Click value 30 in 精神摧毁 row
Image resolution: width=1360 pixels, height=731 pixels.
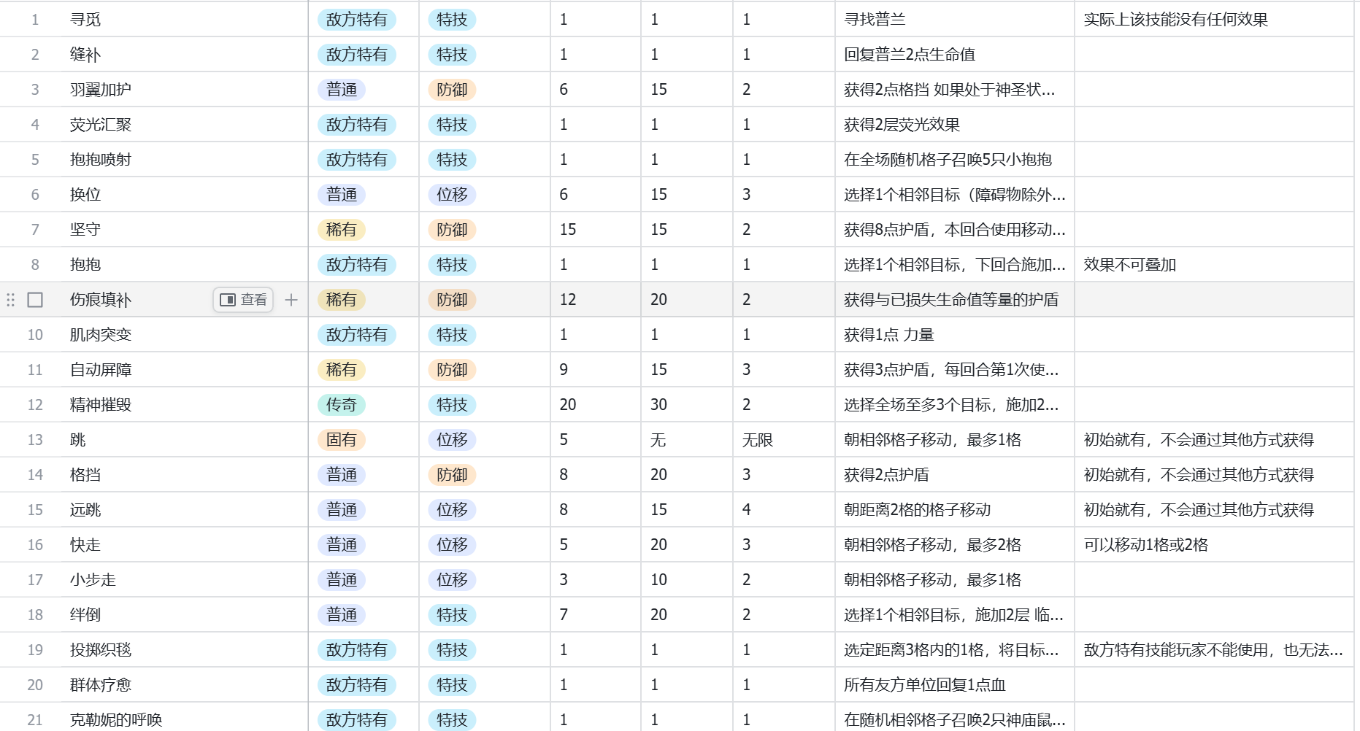[x=658, y=405]
